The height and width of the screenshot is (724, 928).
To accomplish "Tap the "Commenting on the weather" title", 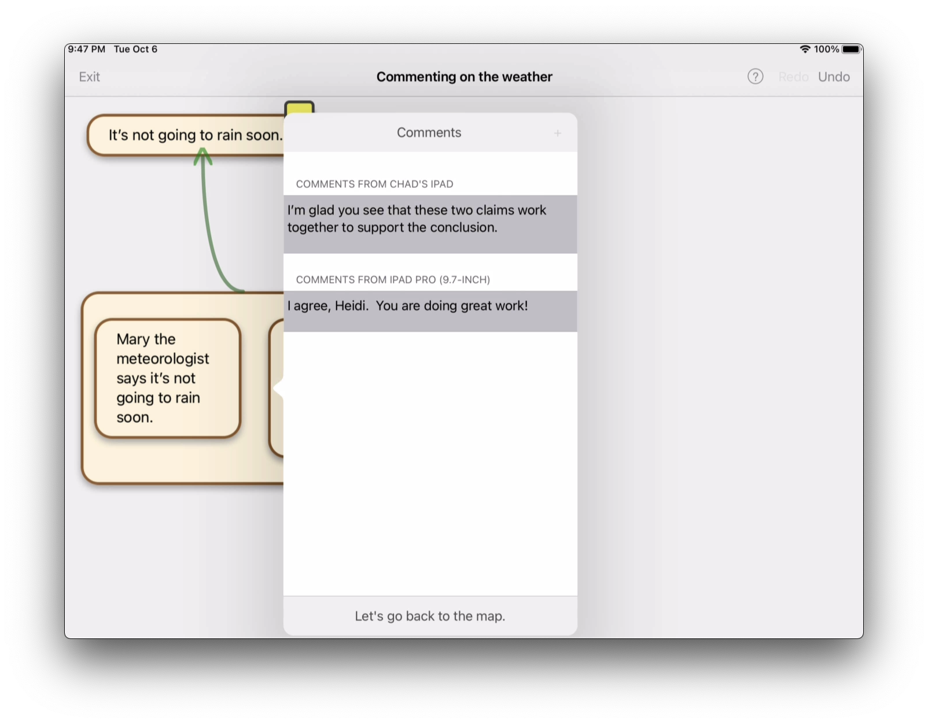I will point(464,77).
